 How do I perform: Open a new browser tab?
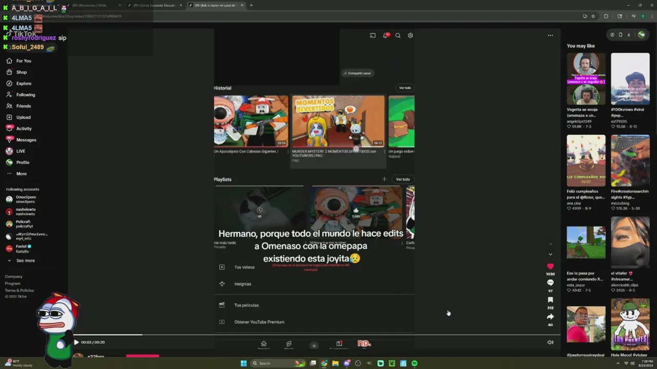click(x=251, y=5)
